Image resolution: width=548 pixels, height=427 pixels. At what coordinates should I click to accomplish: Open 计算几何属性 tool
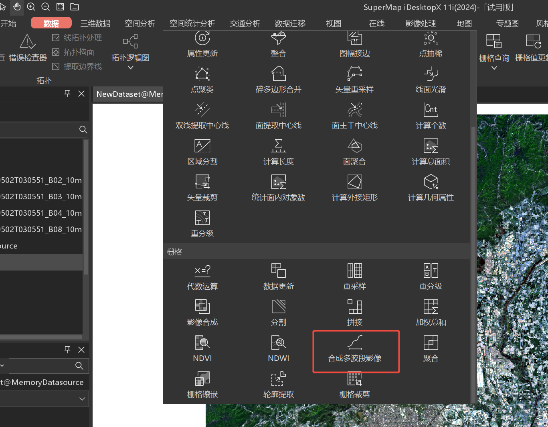(431, 188)
